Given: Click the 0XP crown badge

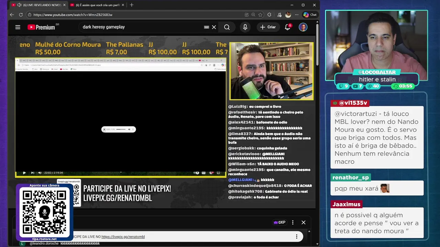Looking at the screenshot, I should tap(279, 222).
